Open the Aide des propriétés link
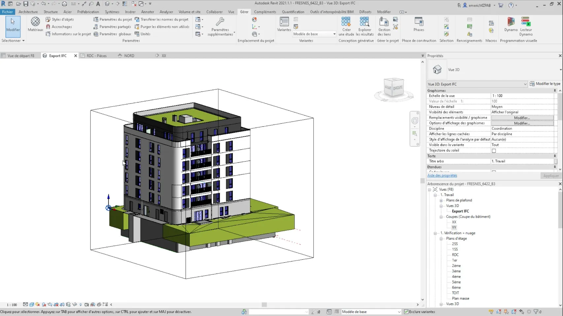 442,175
